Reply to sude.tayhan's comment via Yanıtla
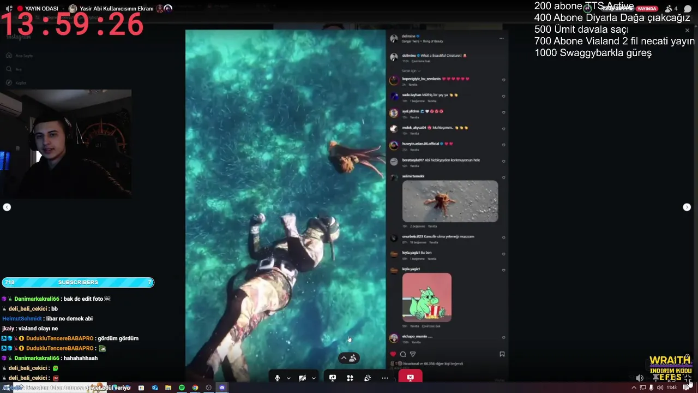 [432, 101]
